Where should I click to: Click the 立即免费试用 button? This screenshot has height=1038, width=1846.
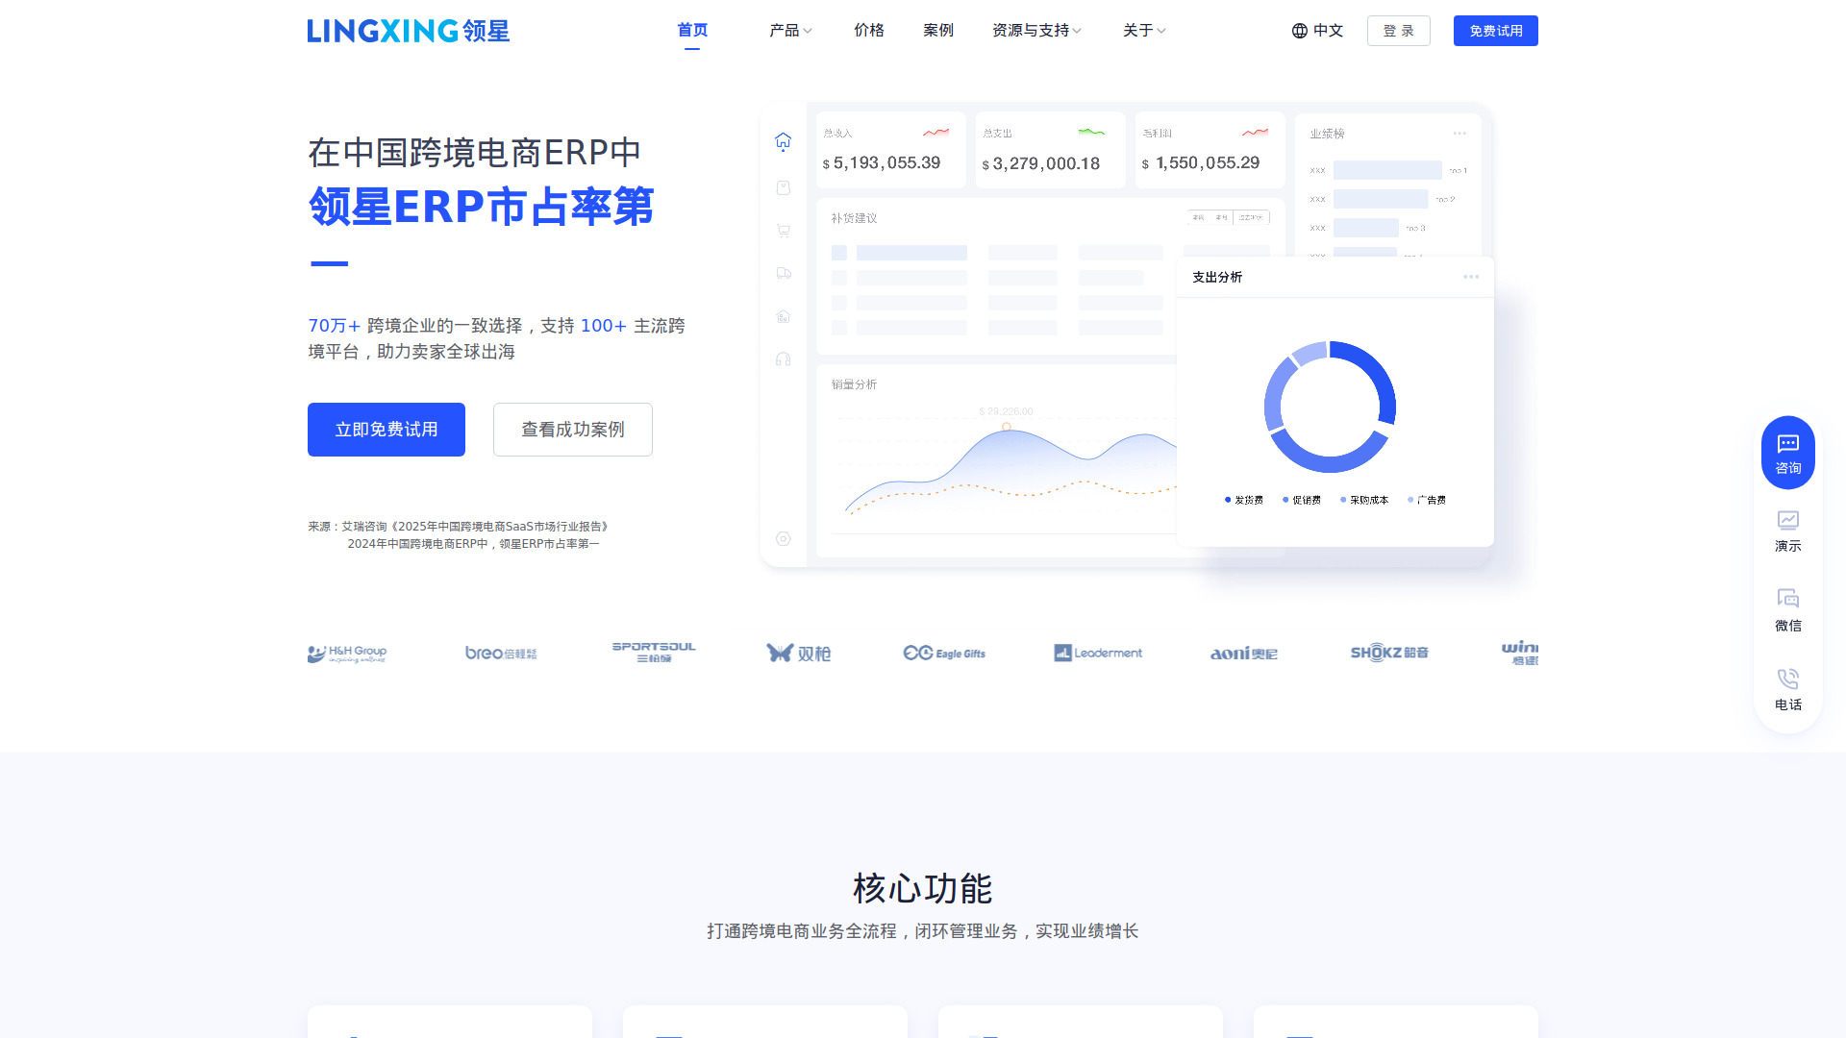[387, 430]
